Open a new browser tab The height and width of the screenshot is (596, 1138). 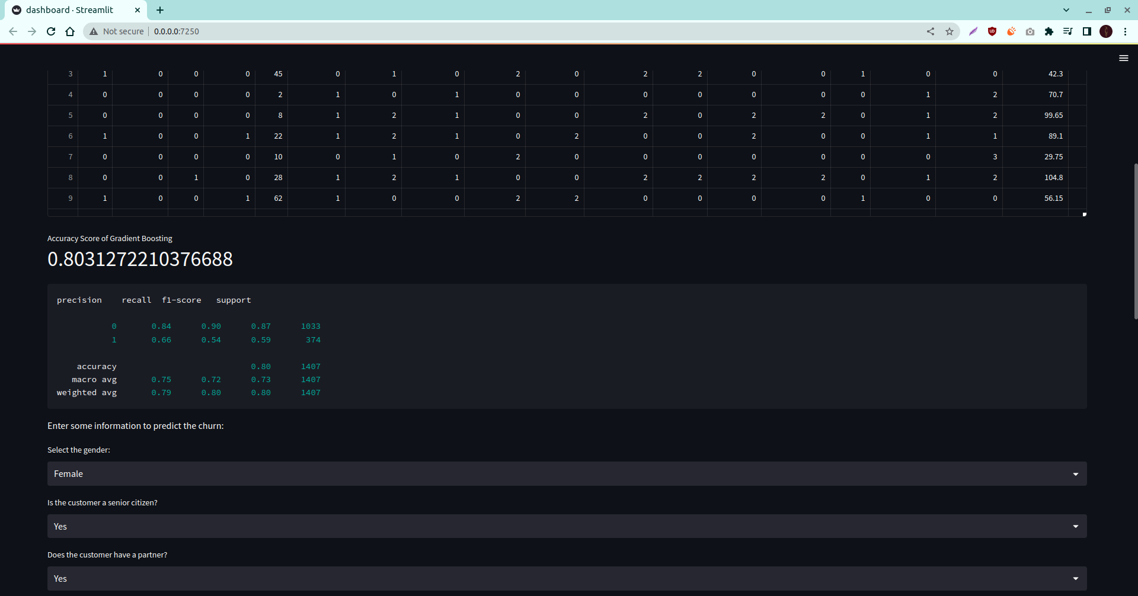click(x=160, y=10)
